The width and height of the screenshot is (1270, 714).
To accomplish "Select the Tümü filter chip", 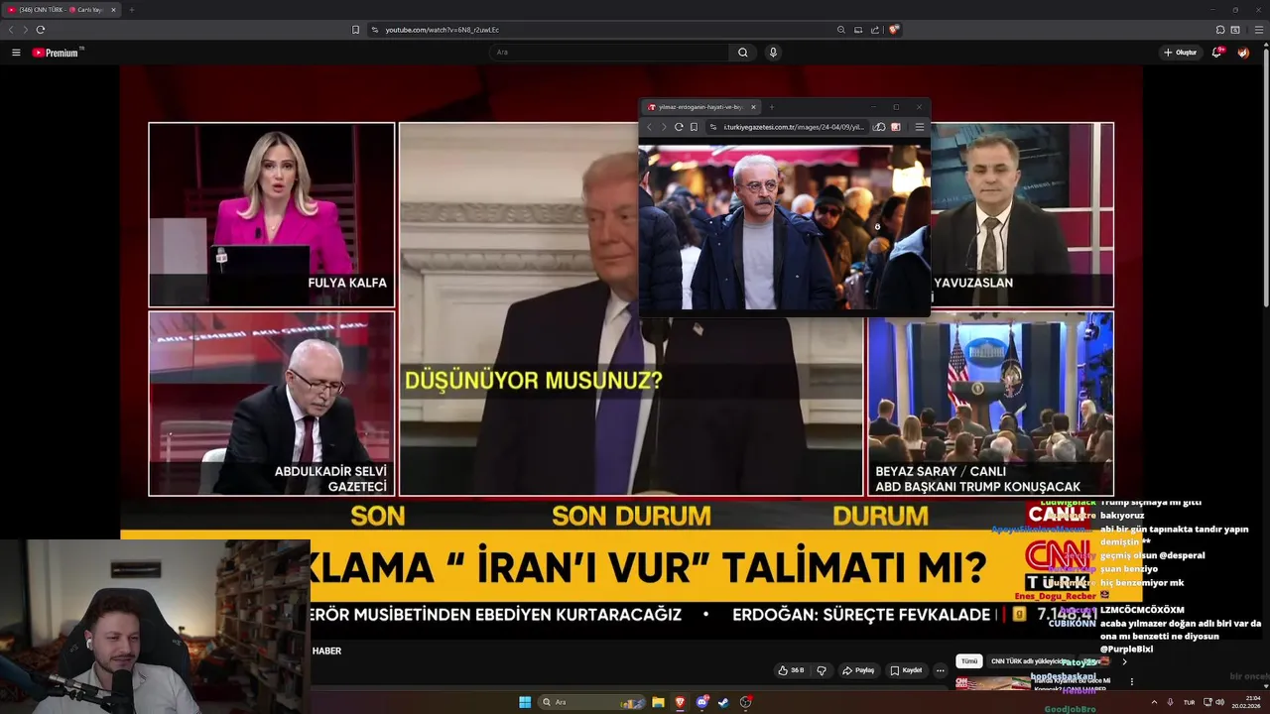I will pyautogui.click(x=969, y=660).
